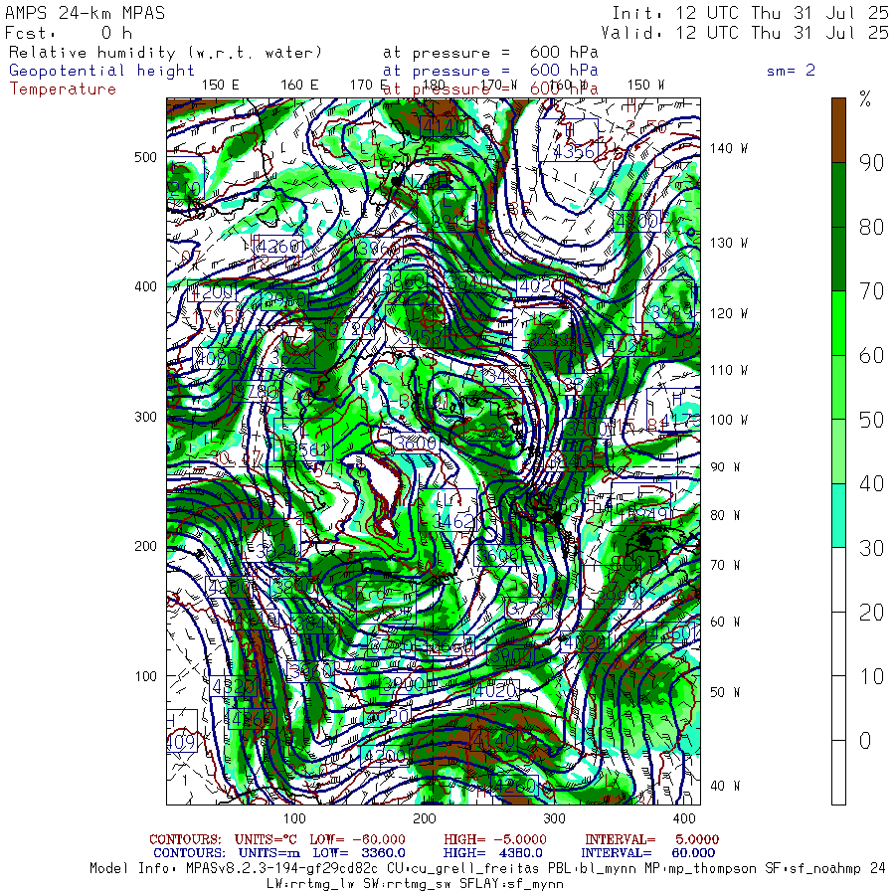Click the green 70–80% color bar segment
The width and height of the screenshot is (895, 895).
(838, 260)
